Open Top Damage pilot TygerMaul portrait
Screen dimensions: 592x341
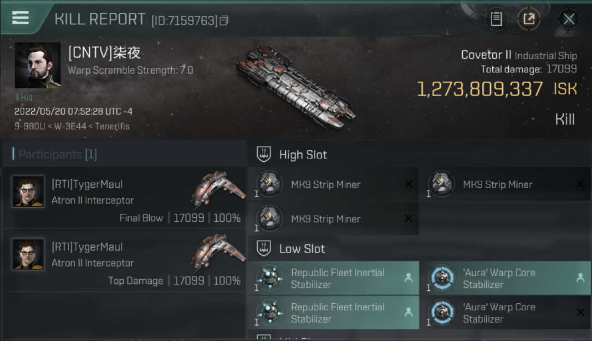pos(28,255)
